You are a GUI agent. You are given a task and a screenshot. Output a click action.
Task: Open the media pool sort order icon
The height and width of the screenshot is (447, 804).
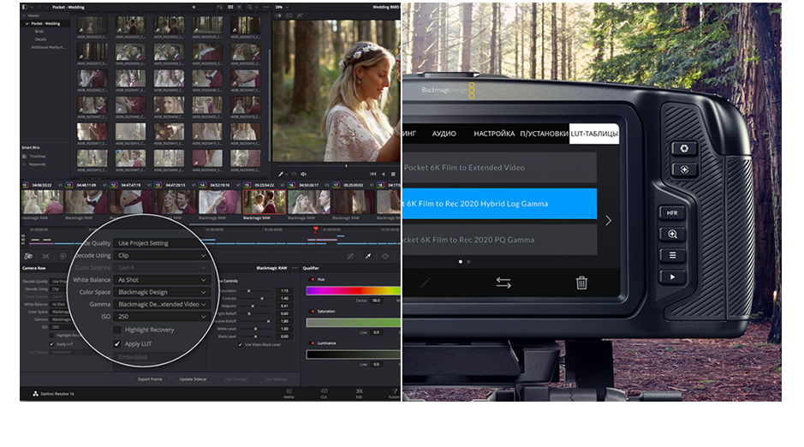pos(219,7)
